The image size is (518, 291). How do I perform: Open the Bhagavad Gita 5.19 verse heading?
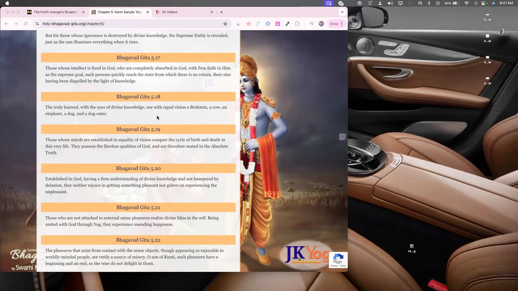(138, 129)
